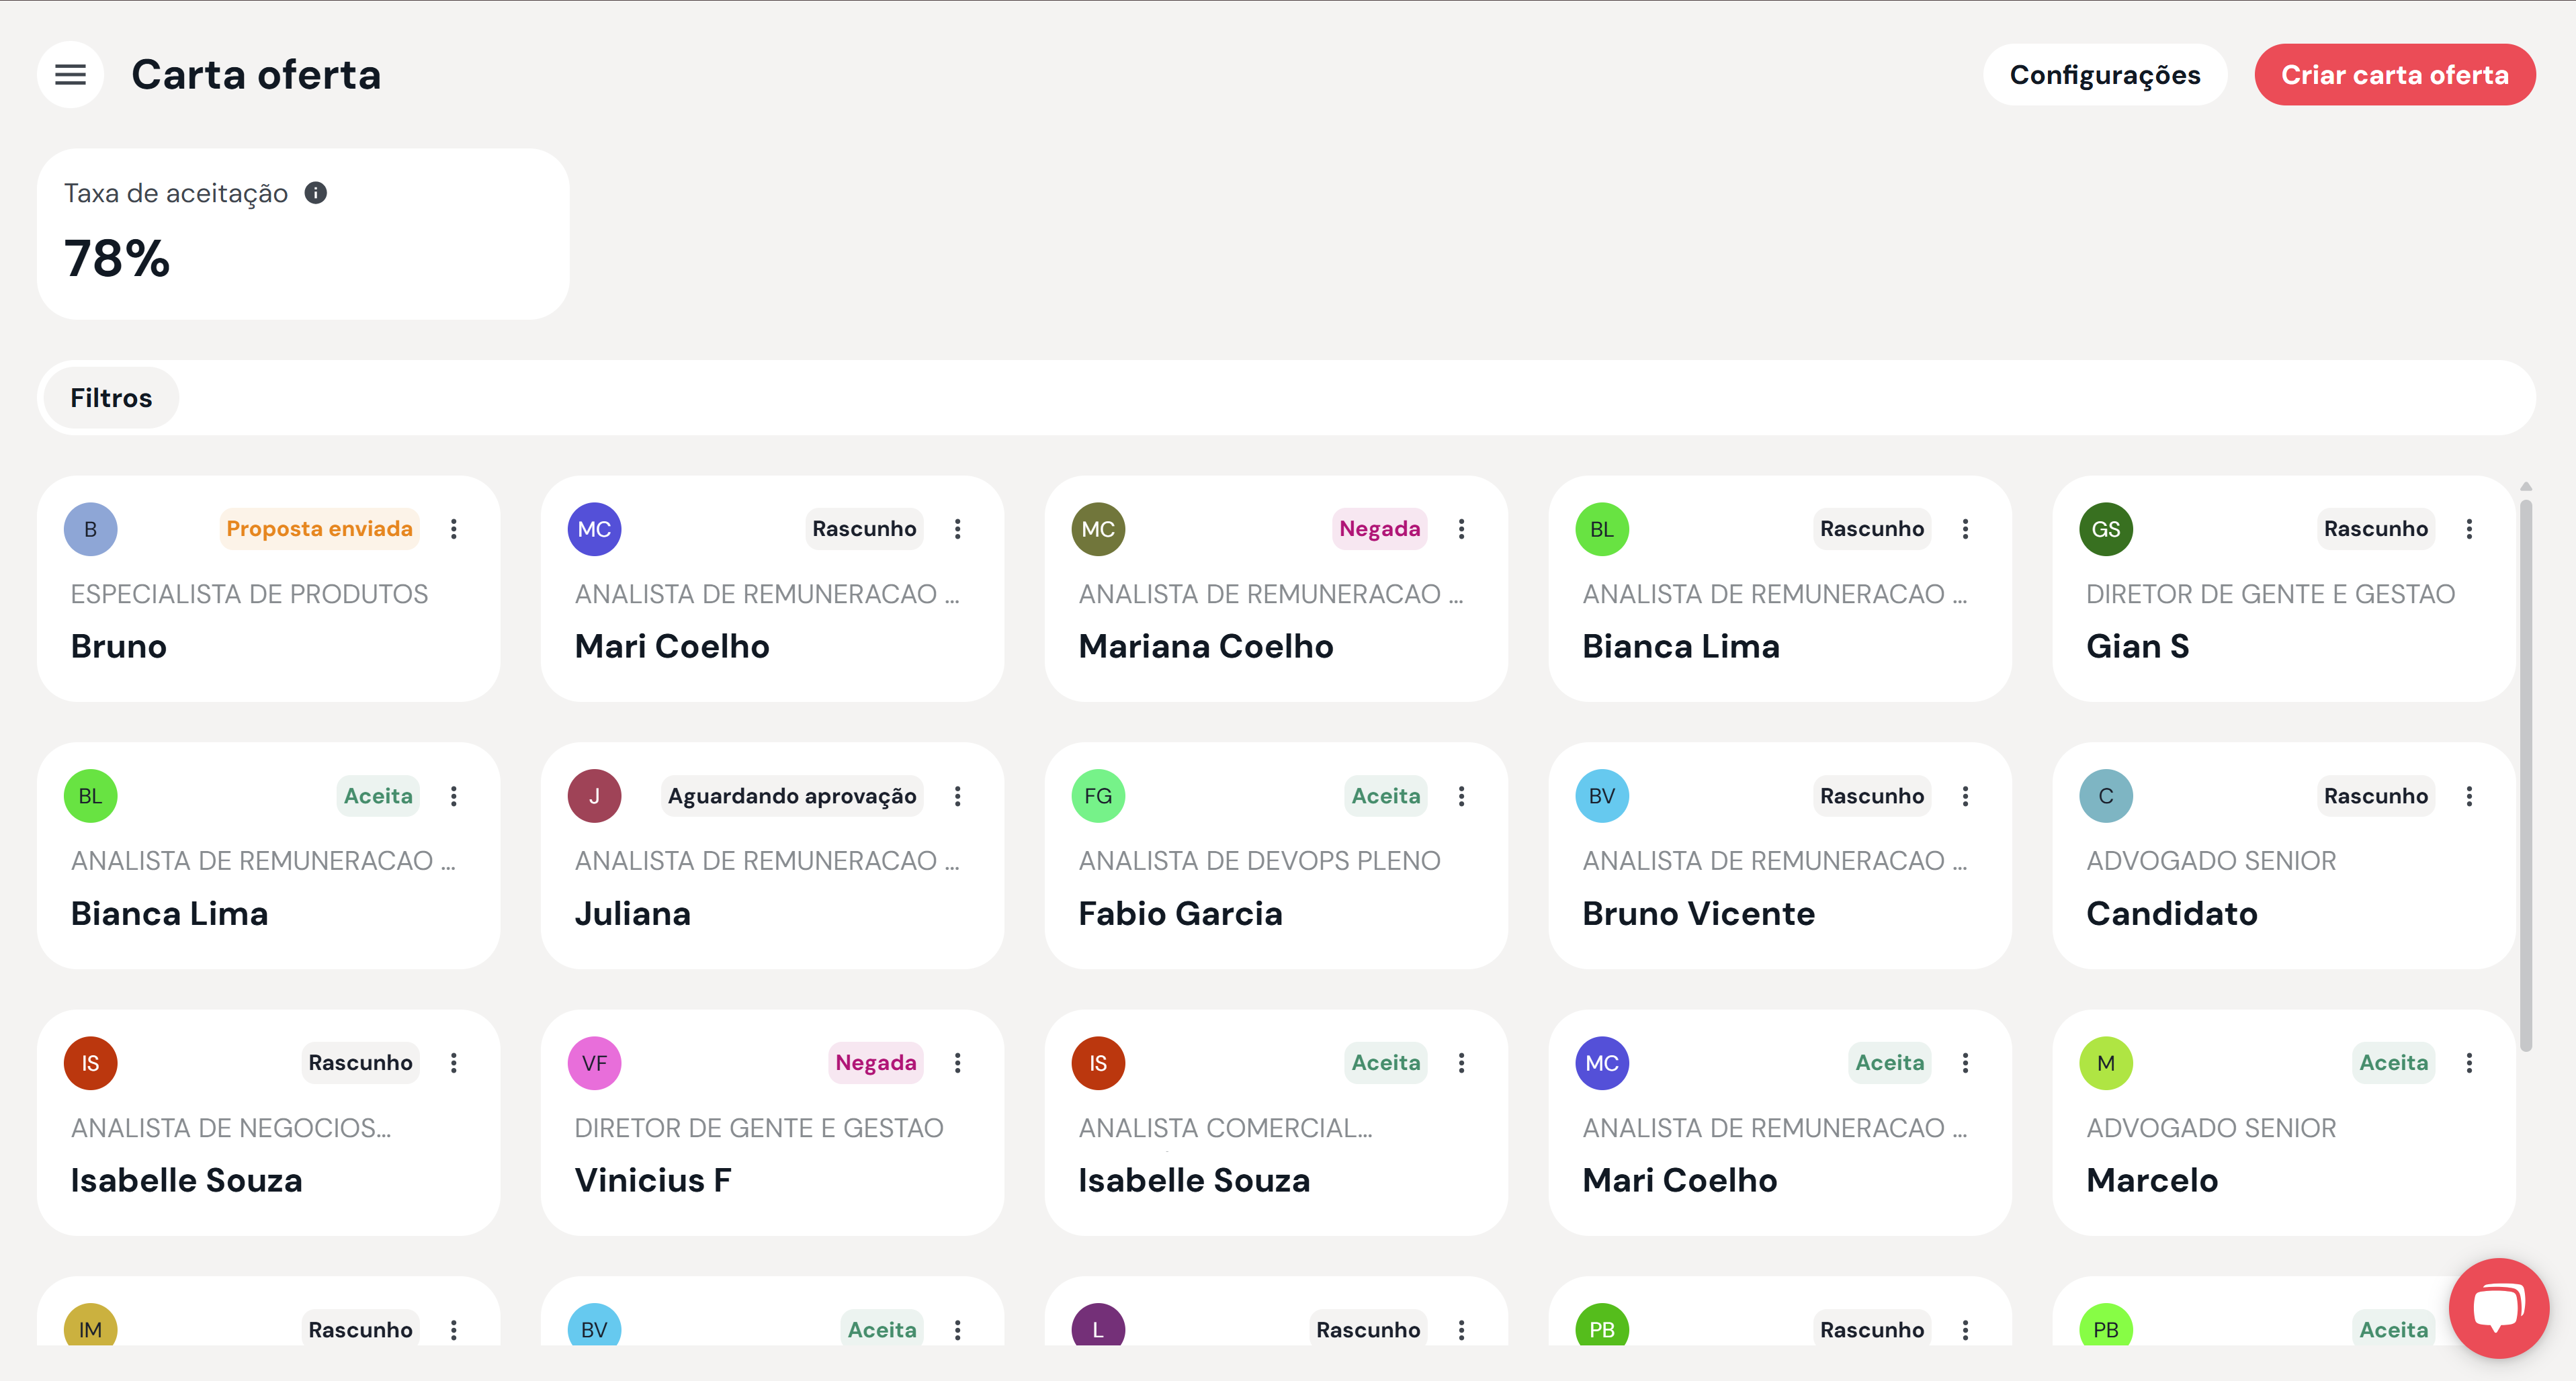Click ANALISTA COMERCIAL job title
This screenshot has height=1381, width=2576.
click(x=1225, y=1128)
